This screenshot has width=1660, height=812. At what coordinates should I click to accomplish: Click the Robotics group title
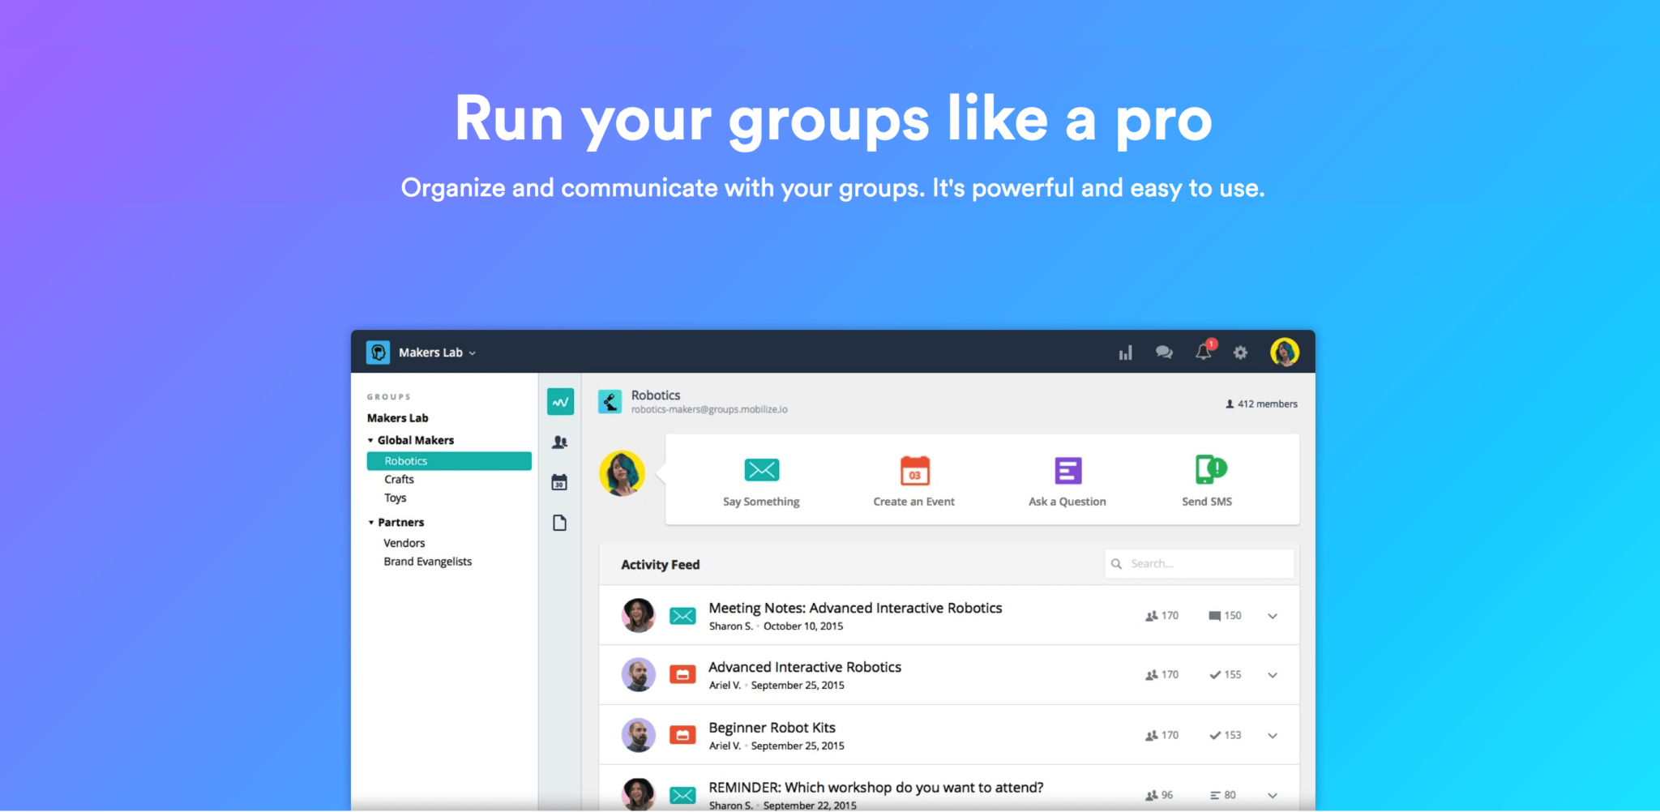click(x=656, y=395)
